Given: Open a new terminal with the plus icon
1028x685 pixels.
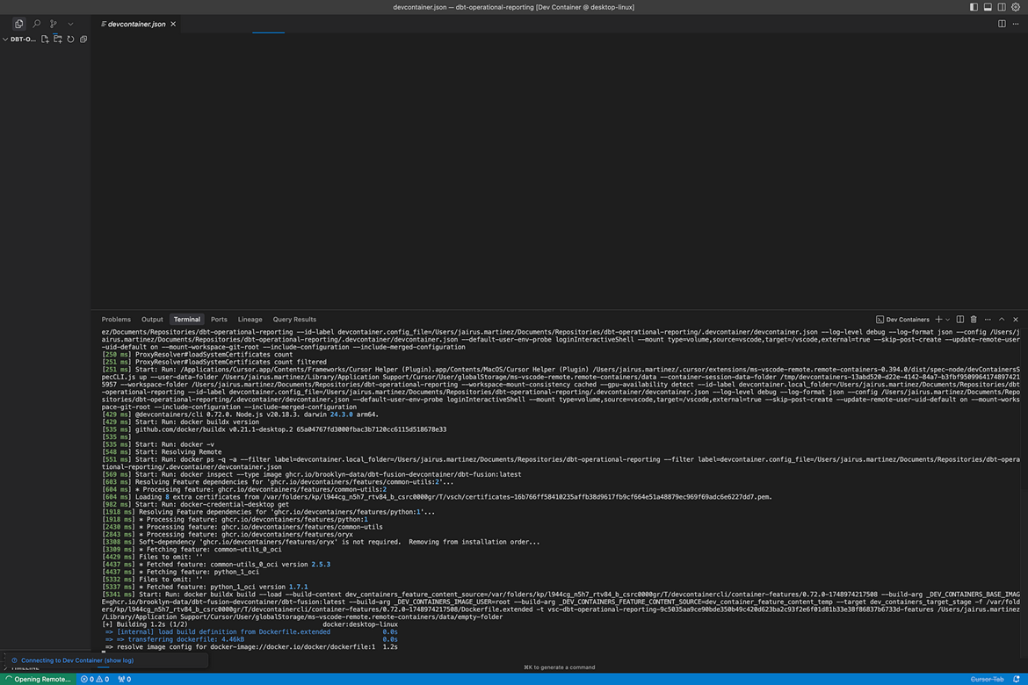Looking at the screenshot, I should [x=939, y=319].
